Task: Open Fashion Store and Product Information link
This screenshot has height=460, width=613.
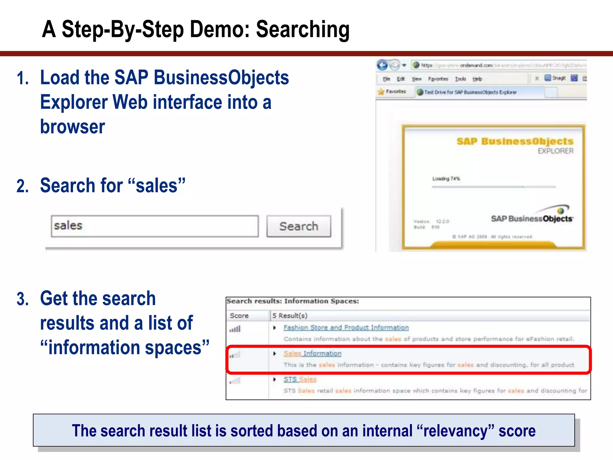Action: coord(346,328)
